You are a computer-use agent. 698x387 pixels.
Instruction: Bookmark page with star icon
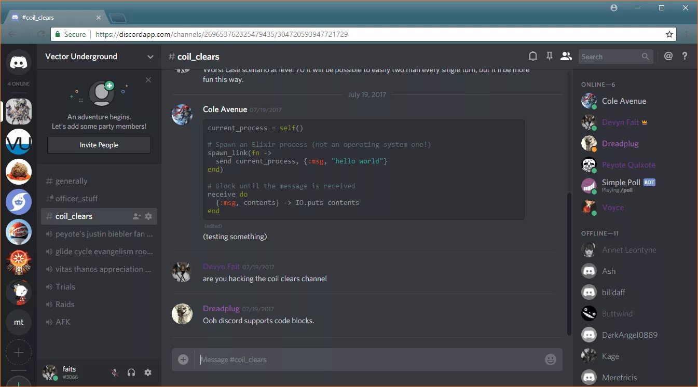coord(669,34)
